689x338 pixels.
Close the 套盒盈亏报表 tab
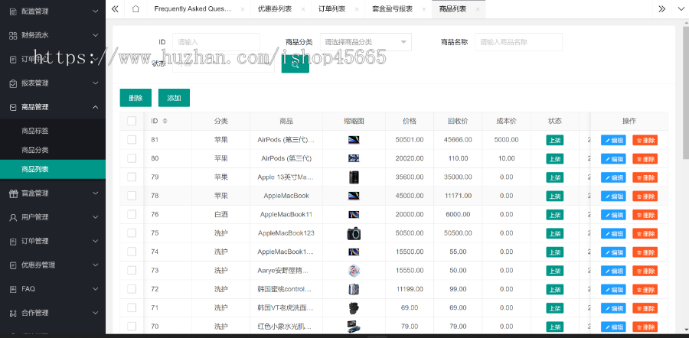pyautogui.click(x=423, y=9)
